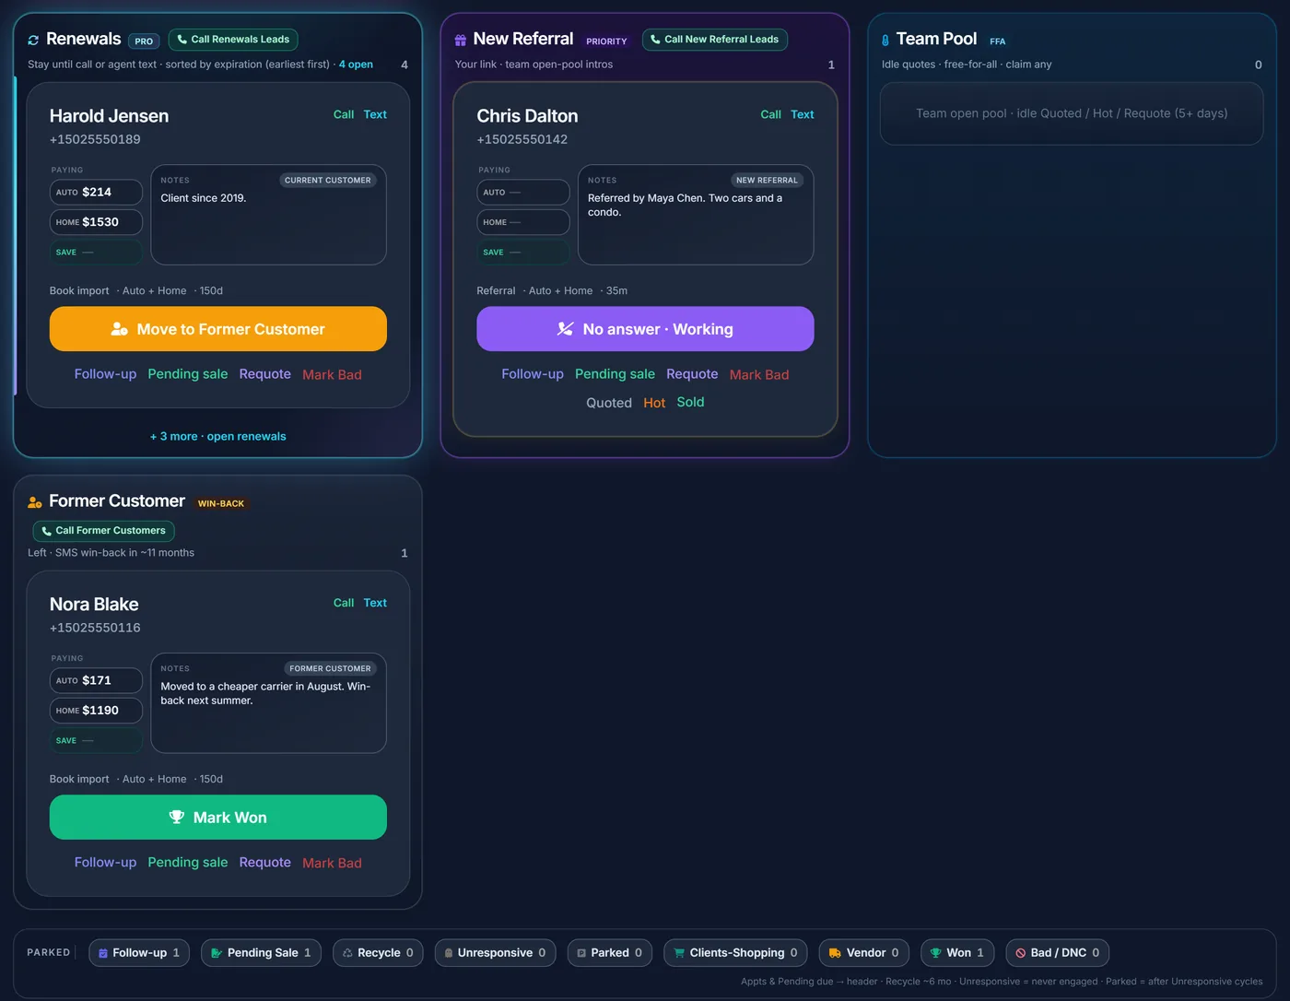The height and width of the screenshot is (1001, 1290).
Task: Open the Follow-up chip in the Parked bar
Action: coord(139,953)
